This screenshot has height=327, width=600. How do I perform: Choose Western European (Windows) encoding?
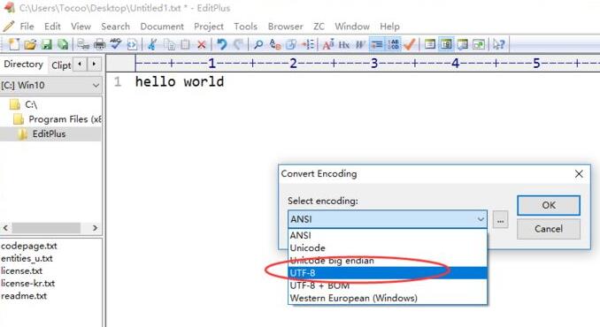tap(388, 299)
